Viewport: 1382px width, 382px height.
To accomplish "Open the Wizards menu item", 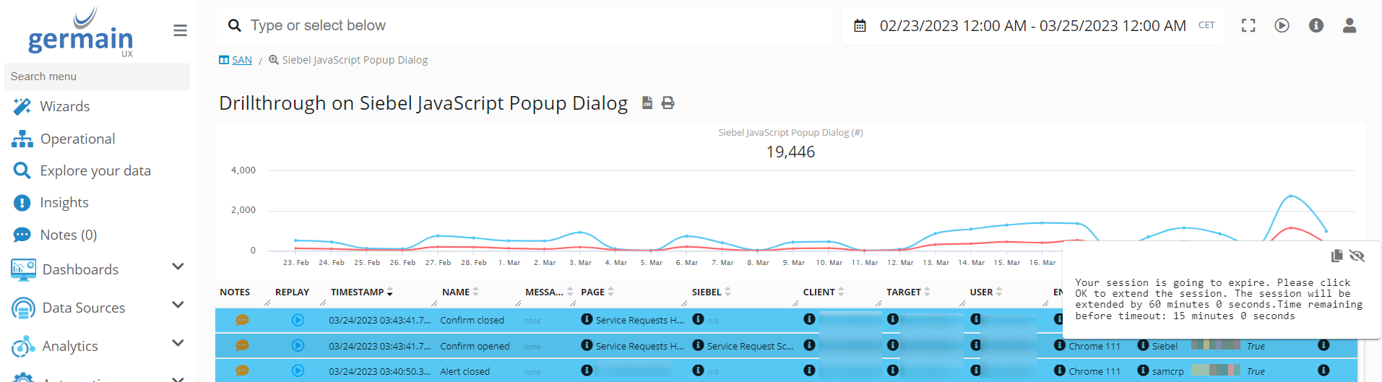I will coord(64,106).
